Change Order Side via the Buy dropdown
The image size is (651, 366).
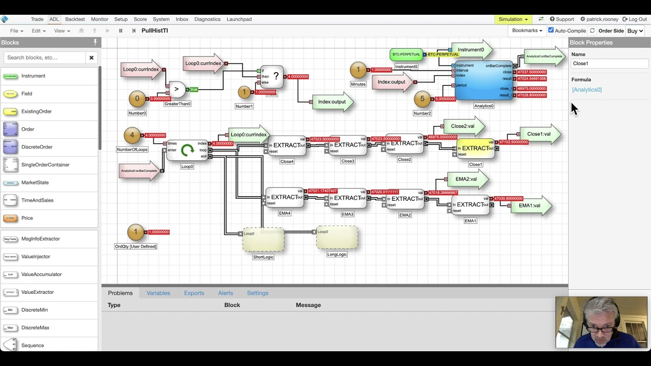pyautogui.click(x=635, y=31)
